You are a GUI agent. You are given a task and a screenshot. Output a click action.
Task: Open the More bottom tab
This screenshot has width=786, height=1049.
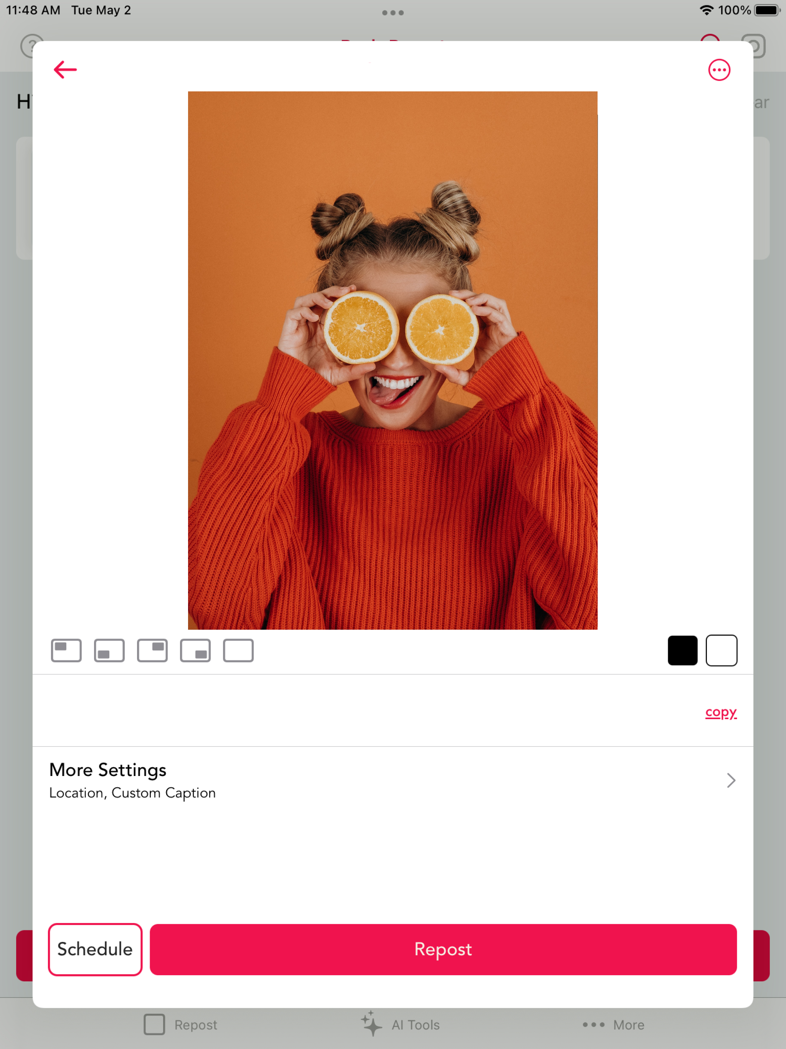[x=613, y=1024]
